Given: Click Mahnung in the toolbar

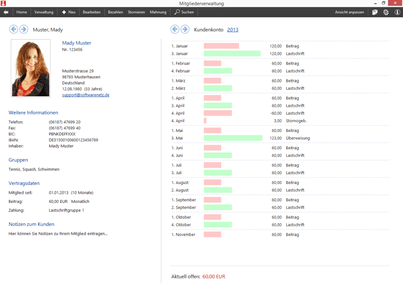Looking at the screenshot, I should (x=158, y=12).
